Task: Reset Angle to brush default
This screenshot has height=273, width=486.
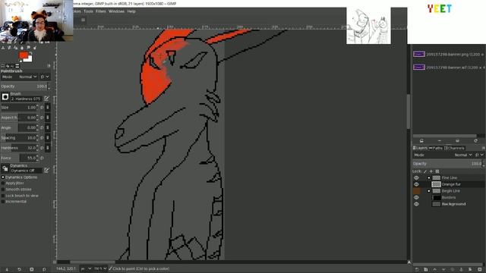Action: click(x=43, y=127)
